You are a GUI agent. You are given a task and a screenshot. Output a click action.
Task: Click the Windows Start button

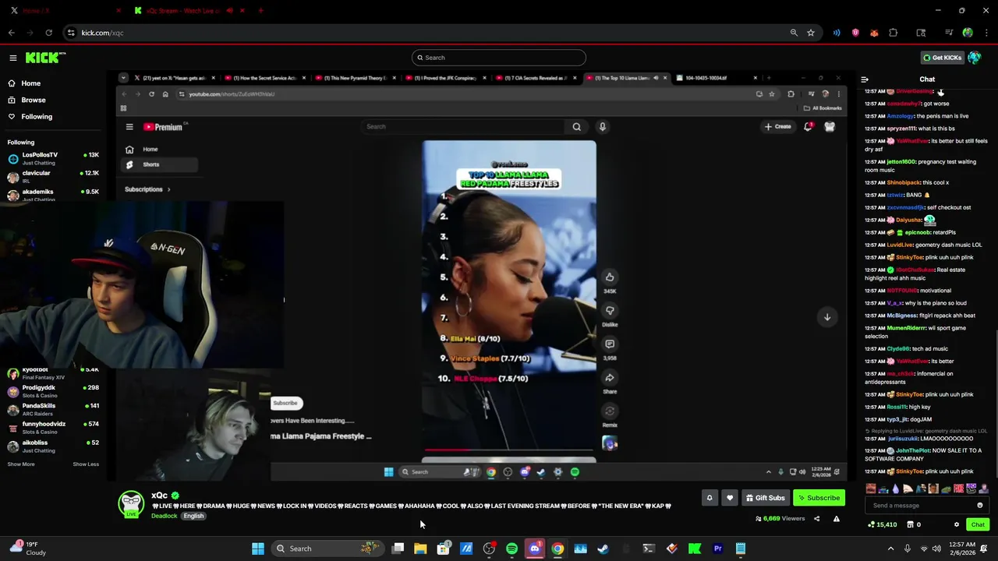[x=258, y=549]
